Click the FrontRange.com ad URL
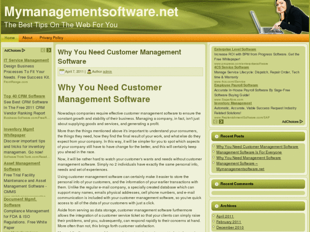The image size is (310, 232). click(16, 82)
